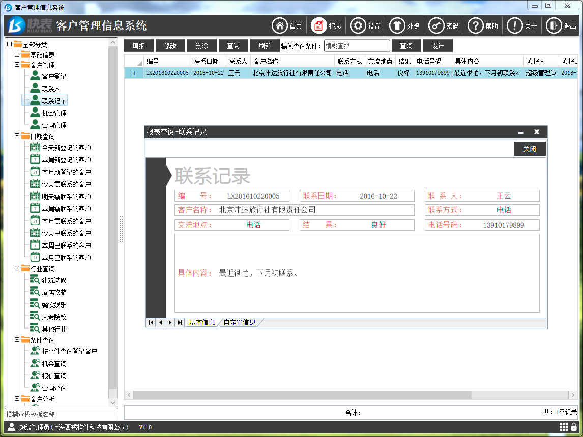The height and width of the screenshot is (437, 583).
Task: Click the 退出 exit icon
Action: [554, 25]
